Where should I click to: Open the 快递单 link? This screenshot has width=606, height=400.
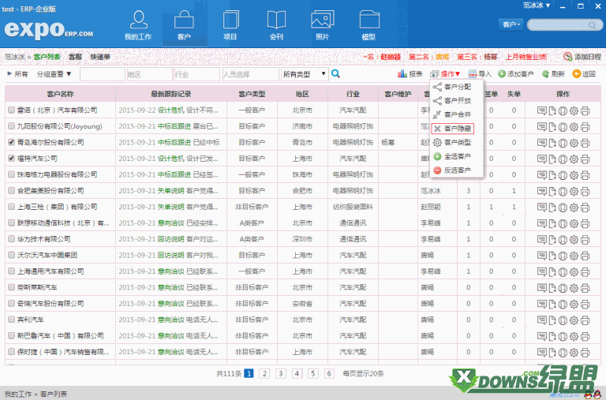pyautogui.click(x=100, y=57)
